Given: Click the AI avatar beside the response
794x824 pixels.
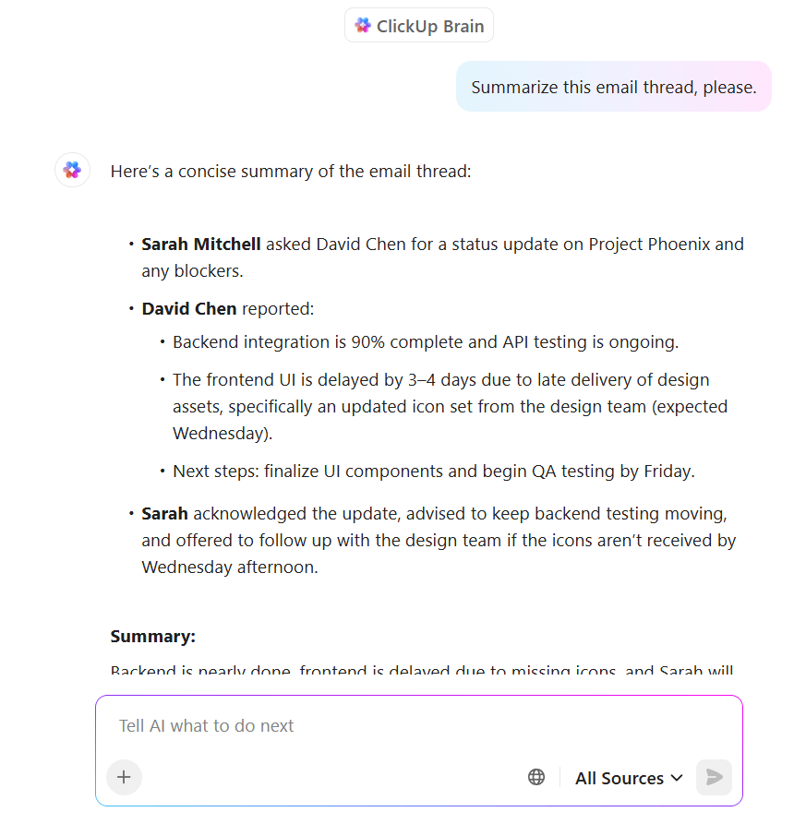Looking at the screenshot, I should click(x=72, y=171).
